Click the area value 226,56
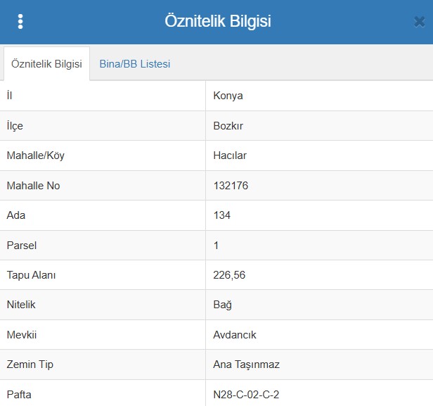 [x=229, y=275]
